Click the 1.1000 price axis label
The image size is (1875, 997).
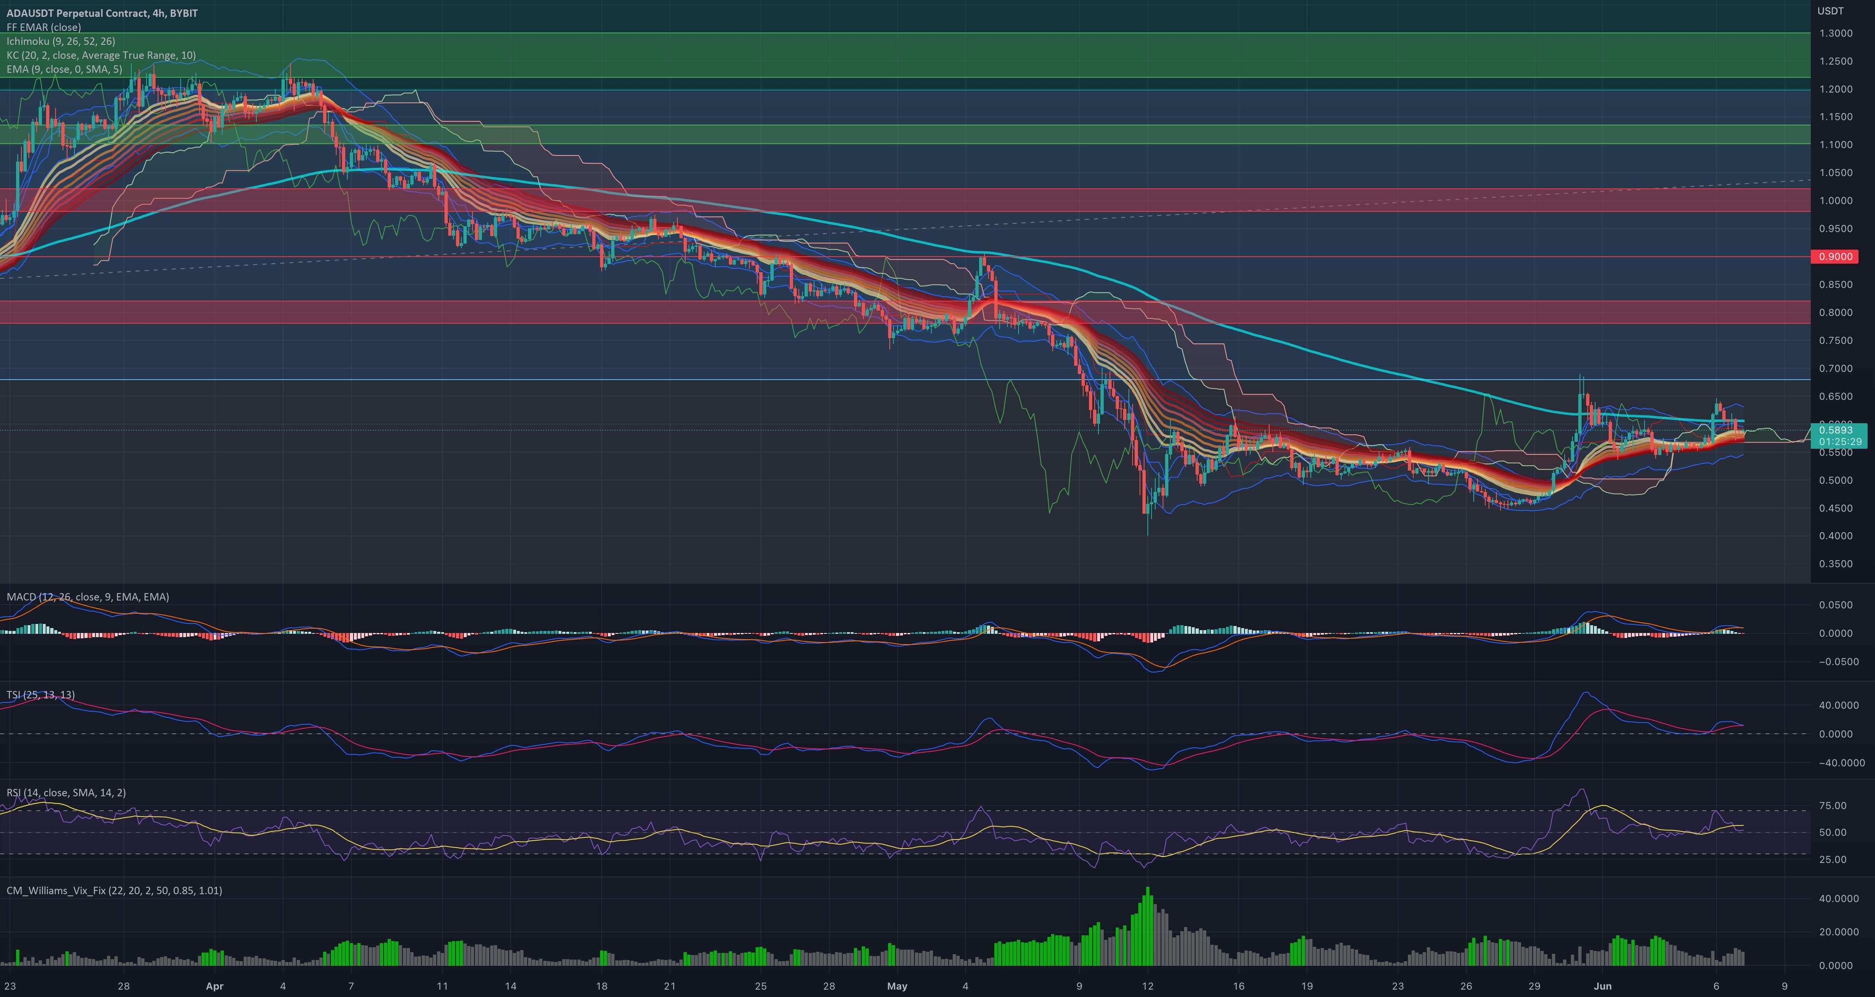(x=1835, y=145)
